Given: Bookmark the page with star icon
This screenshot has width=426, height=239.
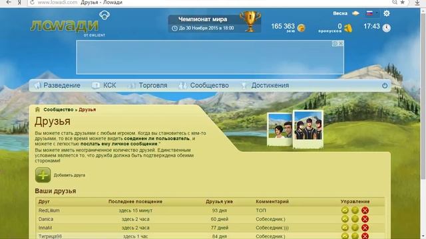Looking at the screenshot, I should tap(403, 3).
